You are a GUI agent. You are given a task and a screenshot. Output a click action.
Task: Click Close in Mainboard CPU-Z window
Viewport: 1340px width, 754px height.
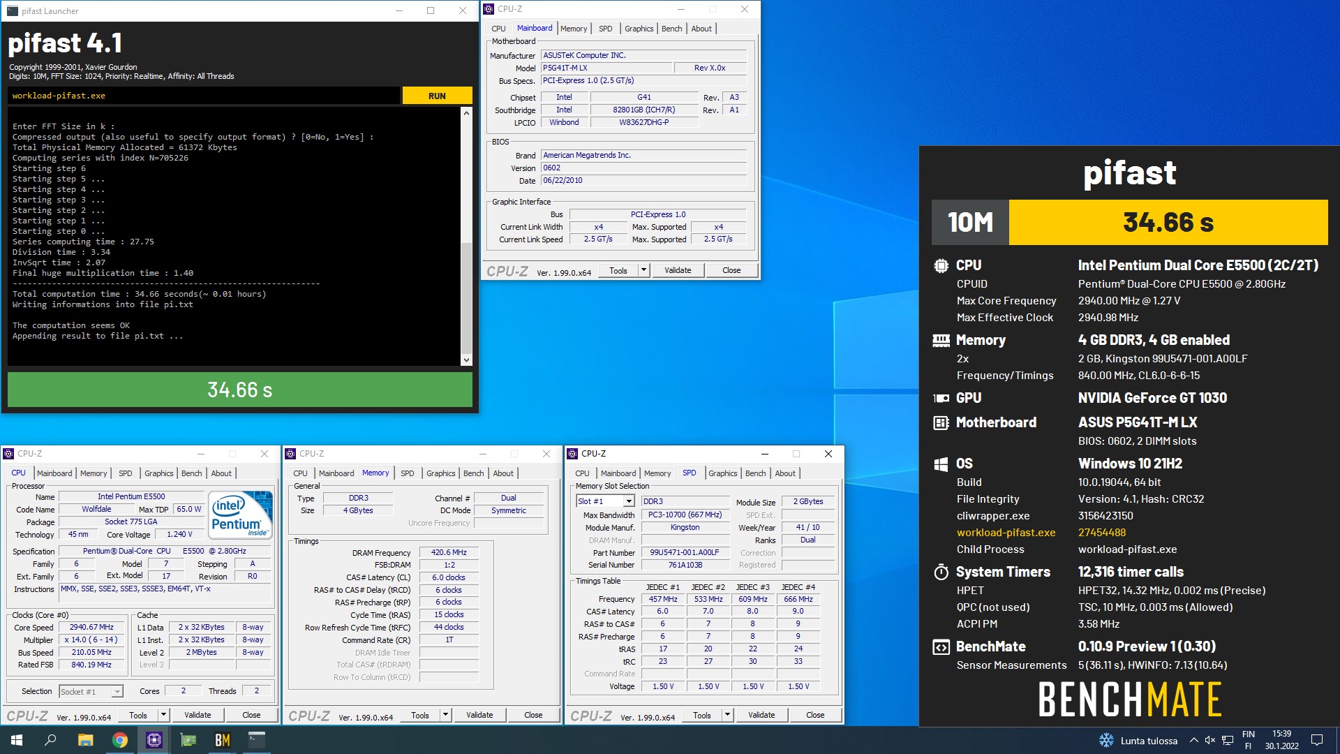[x=731, y=270]
